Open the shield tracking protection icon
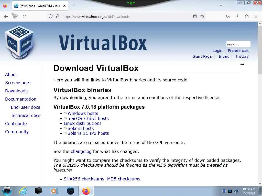262x196 pixels. [51, 16]
